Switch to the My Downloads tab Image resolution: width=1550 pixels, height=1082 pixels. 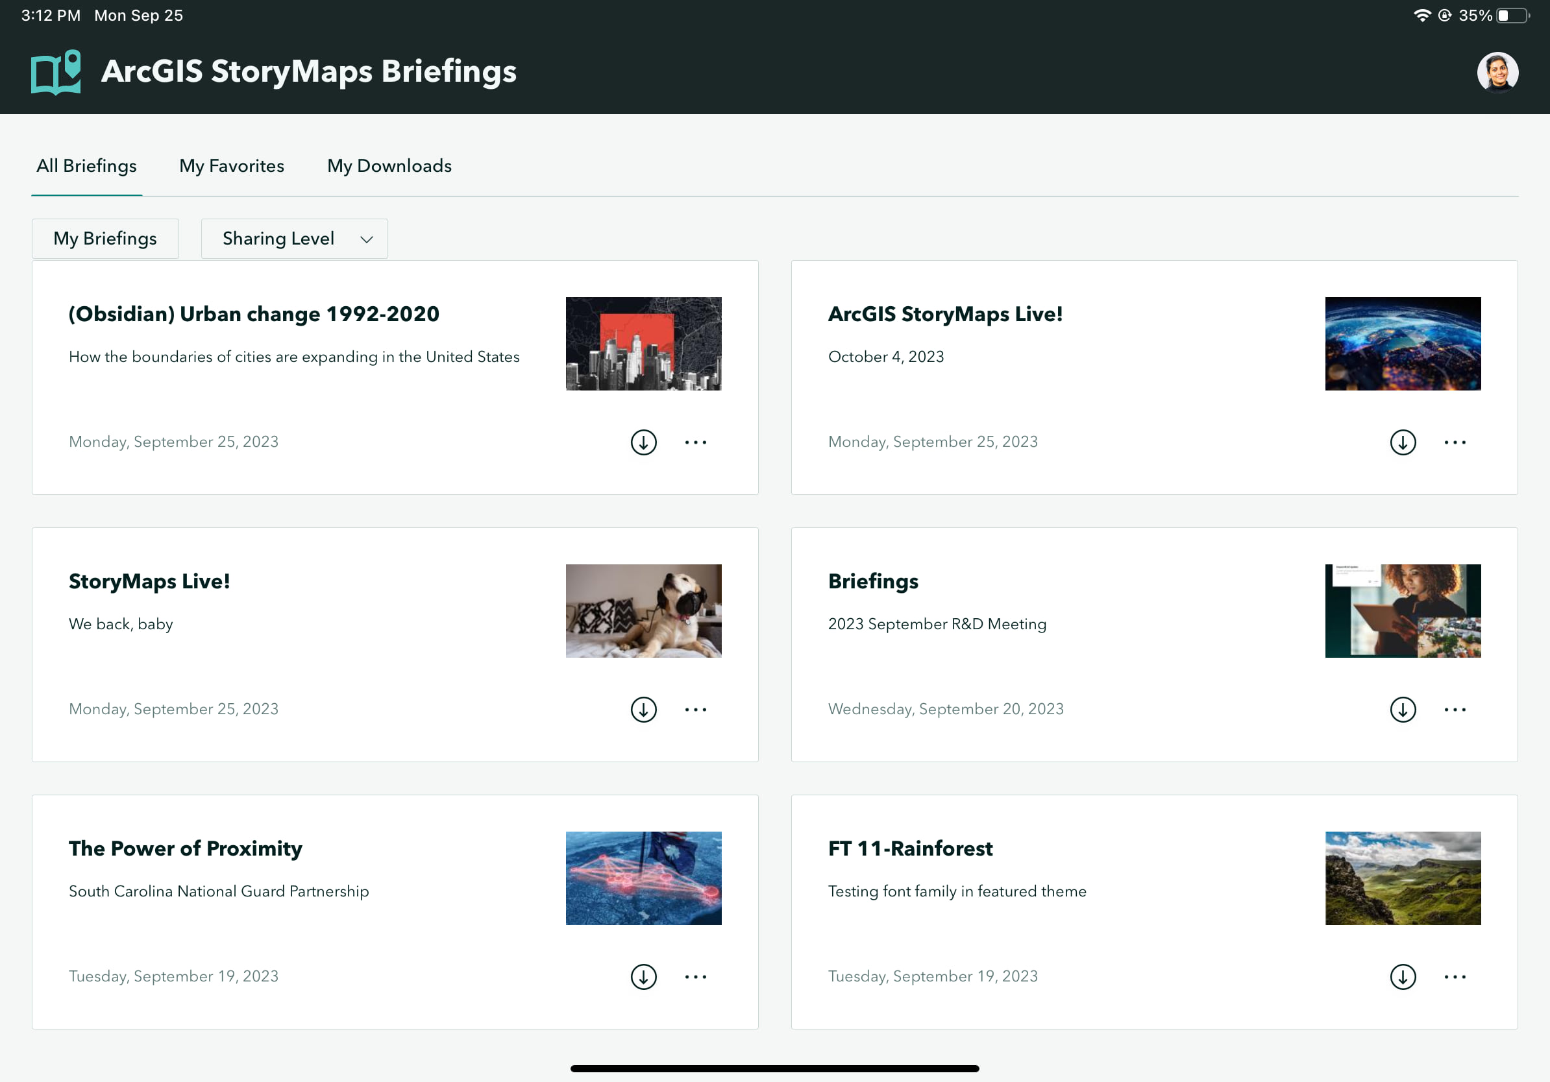pyautogui.click(x=389, y=166)
